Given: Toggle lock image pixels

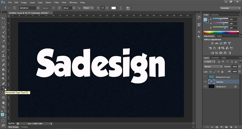Looking at the screenshot, I should coord(214,72).
